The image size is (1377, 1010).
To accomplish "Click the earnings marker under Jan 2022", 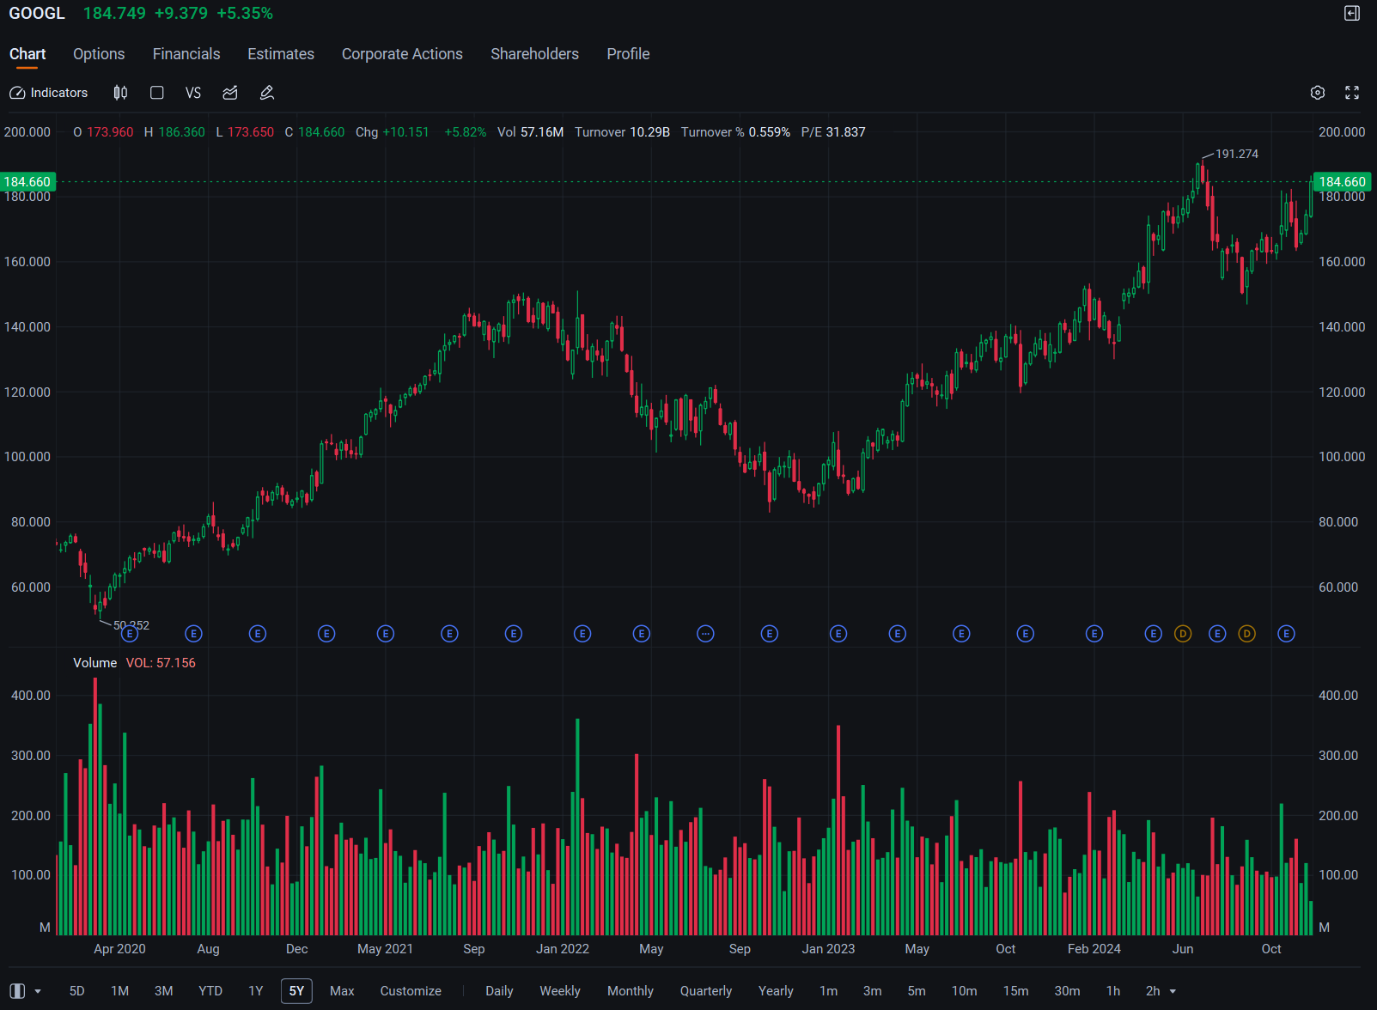I will (x=582, y=634).
